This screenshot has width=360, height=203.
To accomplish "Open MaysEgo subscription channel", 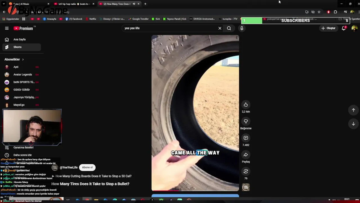I will 21,105.
